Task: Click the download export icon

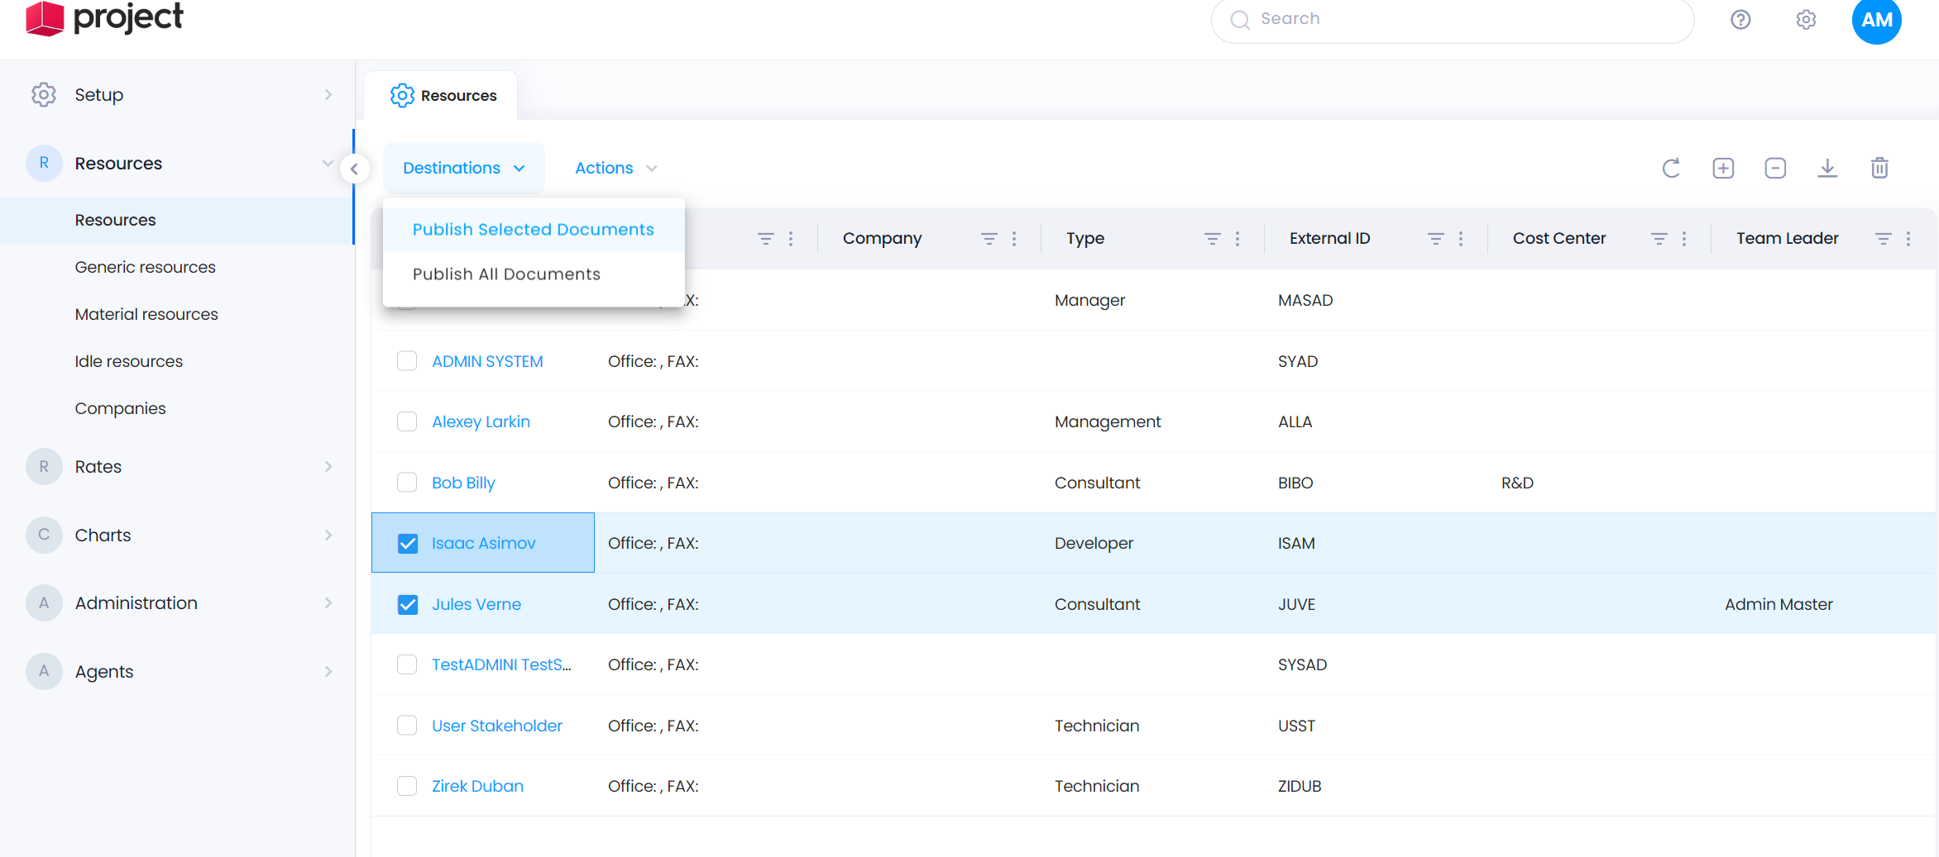Action: [x=1827, y=169]
